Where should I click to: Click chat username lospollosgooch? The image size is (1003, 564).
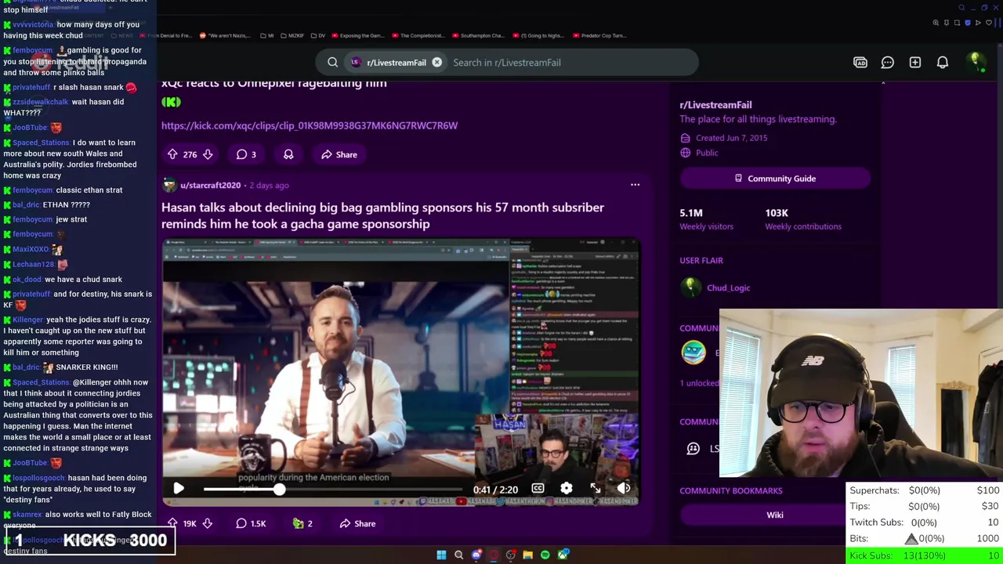(x=38, y=478)
